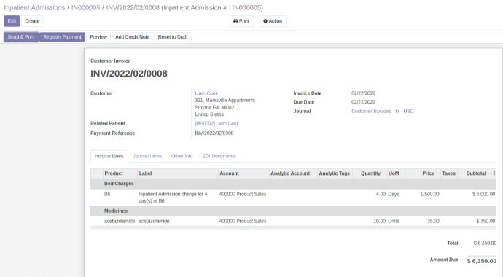Switch to the Journal Items tab
The height and width of the screenshot is (277, 503).
pos(147,156)
